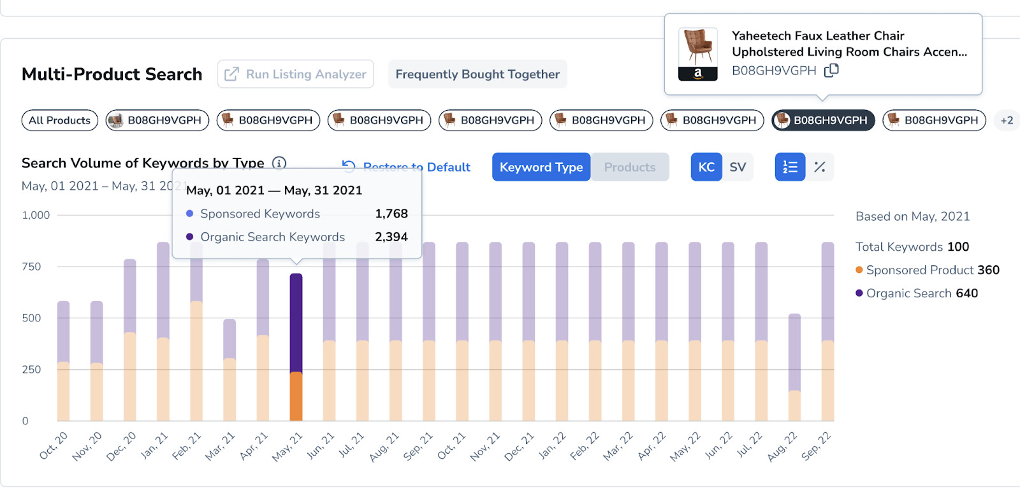
Task: Select the All Products filter chip
Action: tap(60, 120)
